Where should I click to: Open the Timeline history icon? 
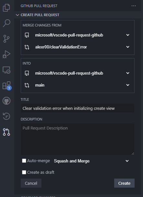click(x=6, y=116)
